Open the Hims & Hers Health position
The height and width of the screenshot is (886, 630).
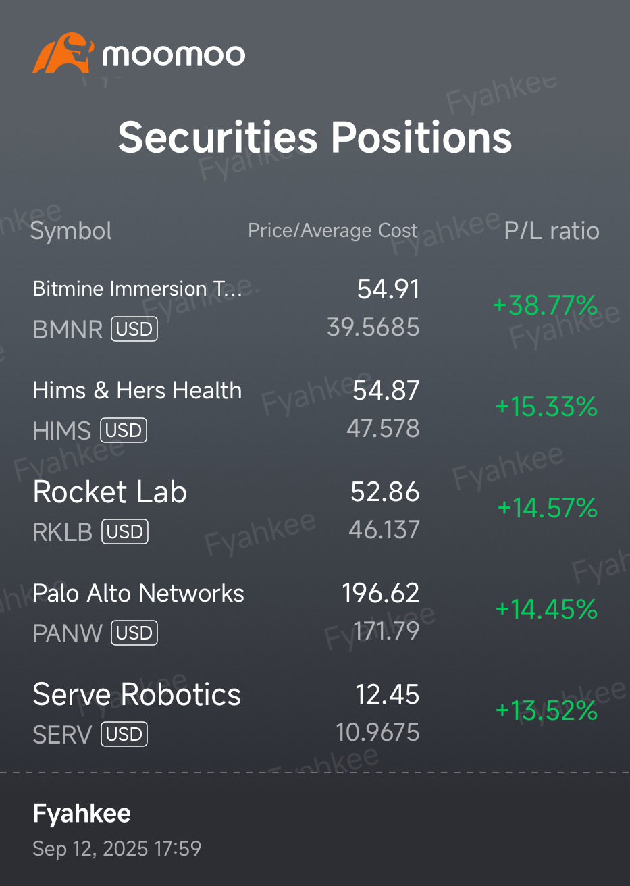[x=315, y=409]
